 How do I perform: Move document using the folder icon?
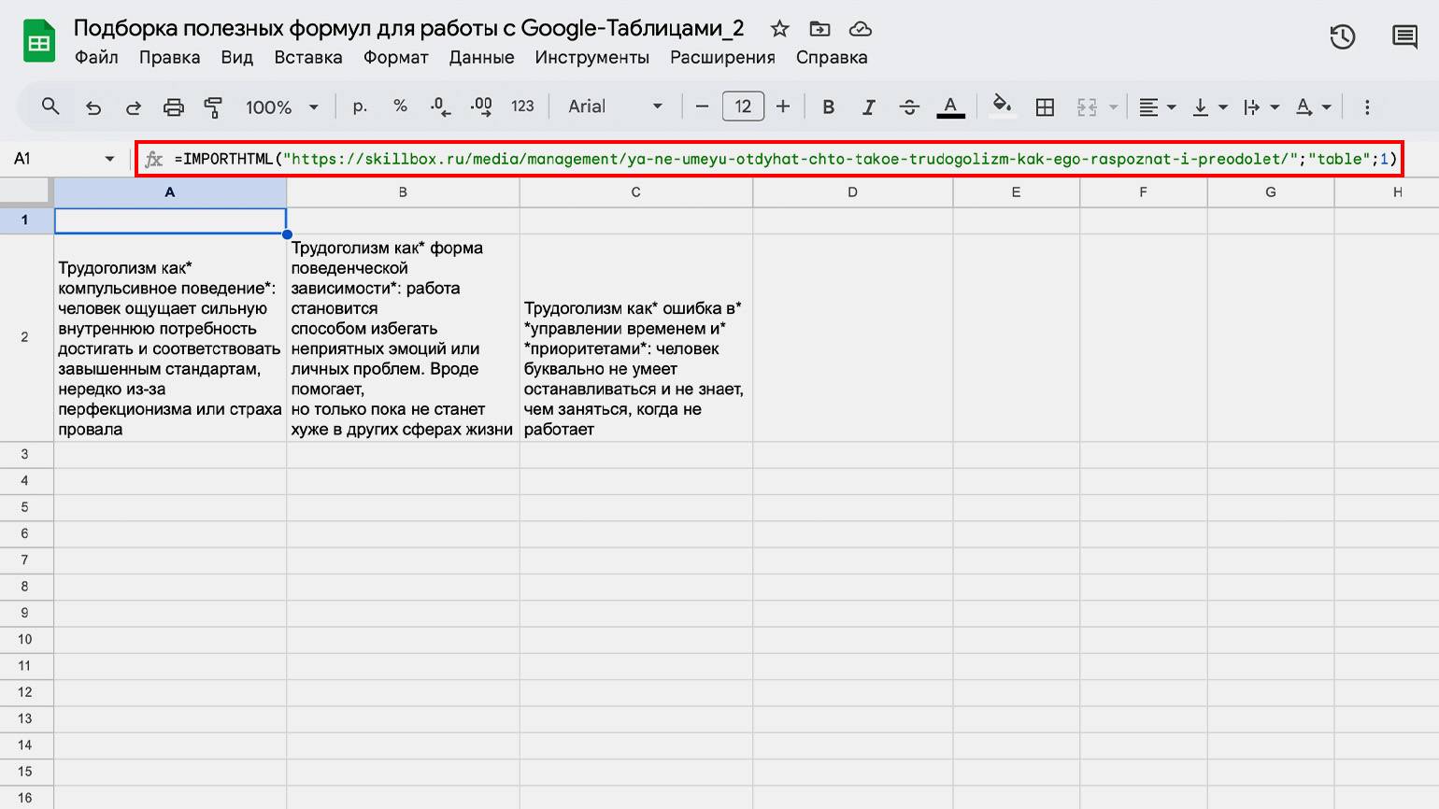tap(819, 29)
